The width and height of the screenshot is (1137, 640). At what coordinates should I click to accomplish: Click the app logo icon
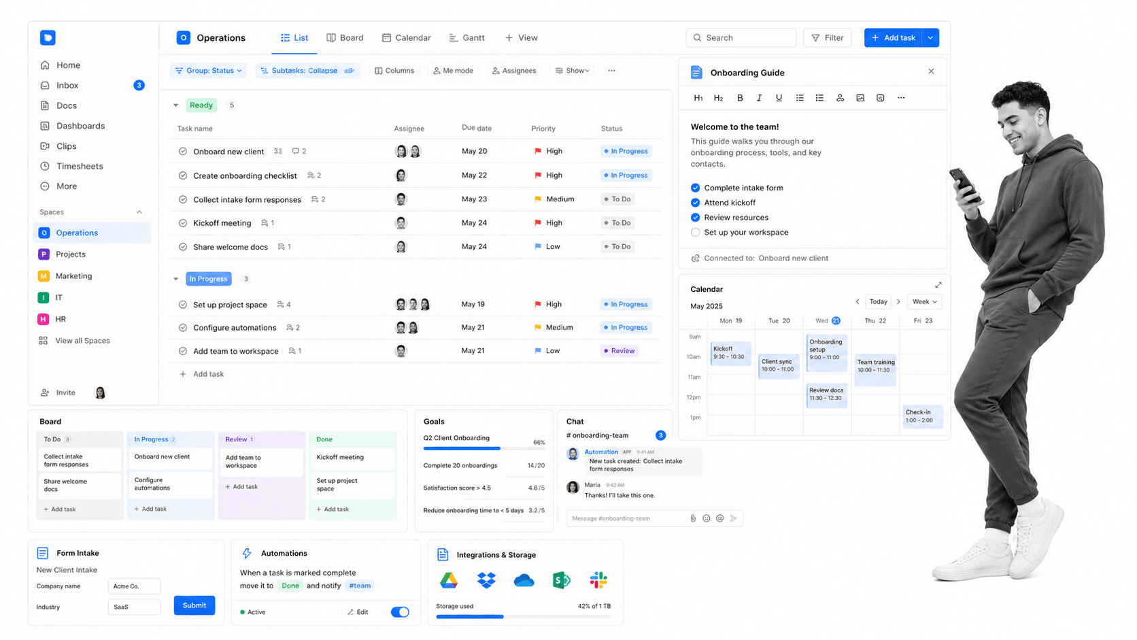[x=48, y=38]
